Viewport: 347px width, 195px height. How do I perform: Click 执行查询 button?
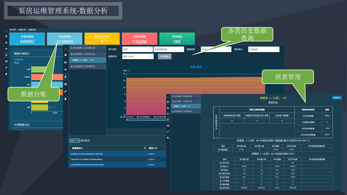[x=165, y=56]
